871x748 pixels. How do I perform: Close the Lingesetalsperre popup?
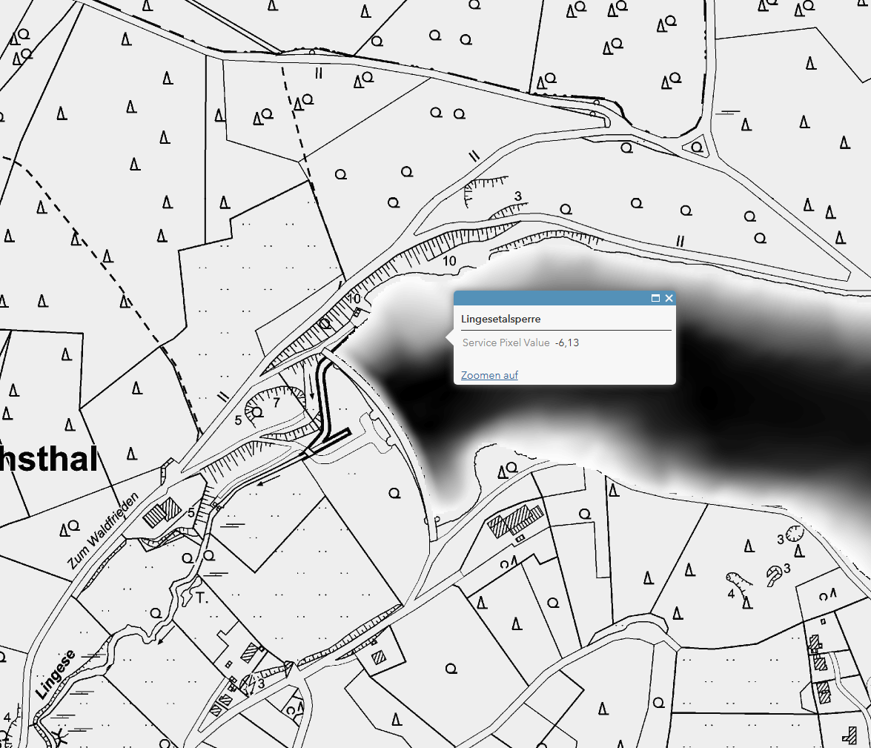pyautogui.click(x=669, y=299)
